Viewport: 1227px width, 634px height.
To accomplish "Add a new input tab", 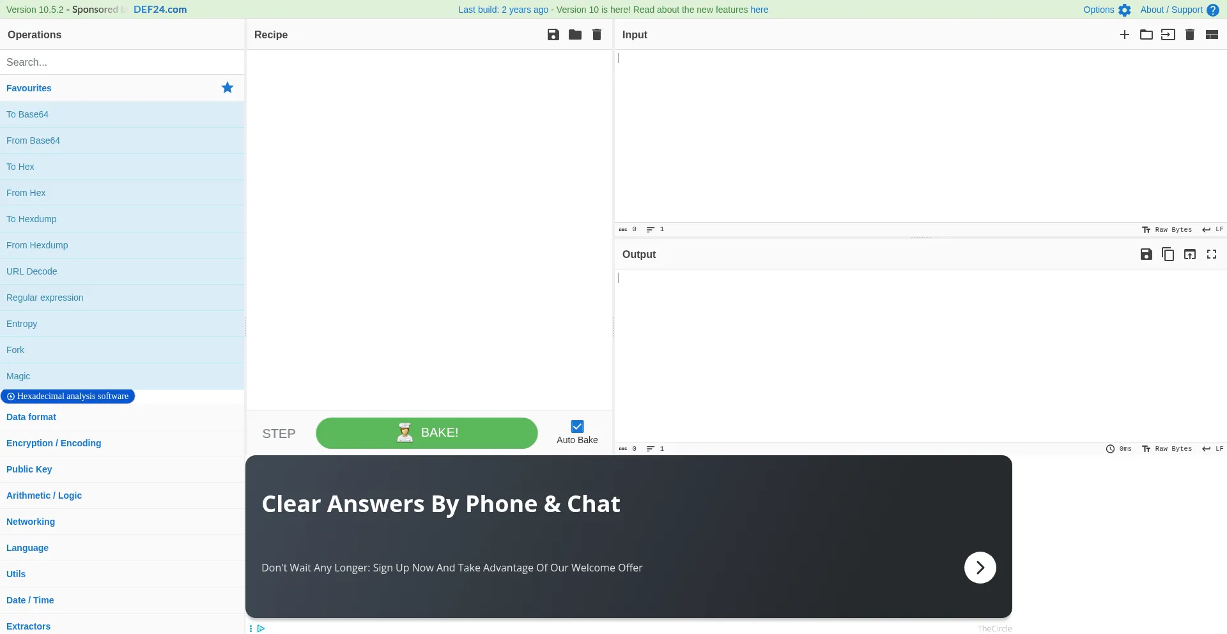I will pyautogui.click(x=1124, y=34).
